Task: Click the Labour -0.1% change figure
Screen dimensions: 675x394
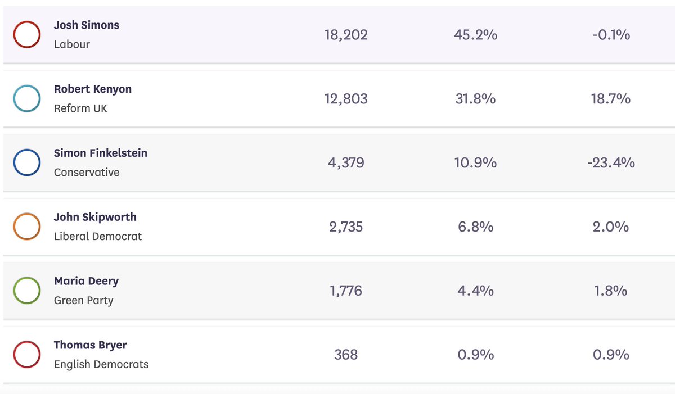Action: [x=611, y=35]
